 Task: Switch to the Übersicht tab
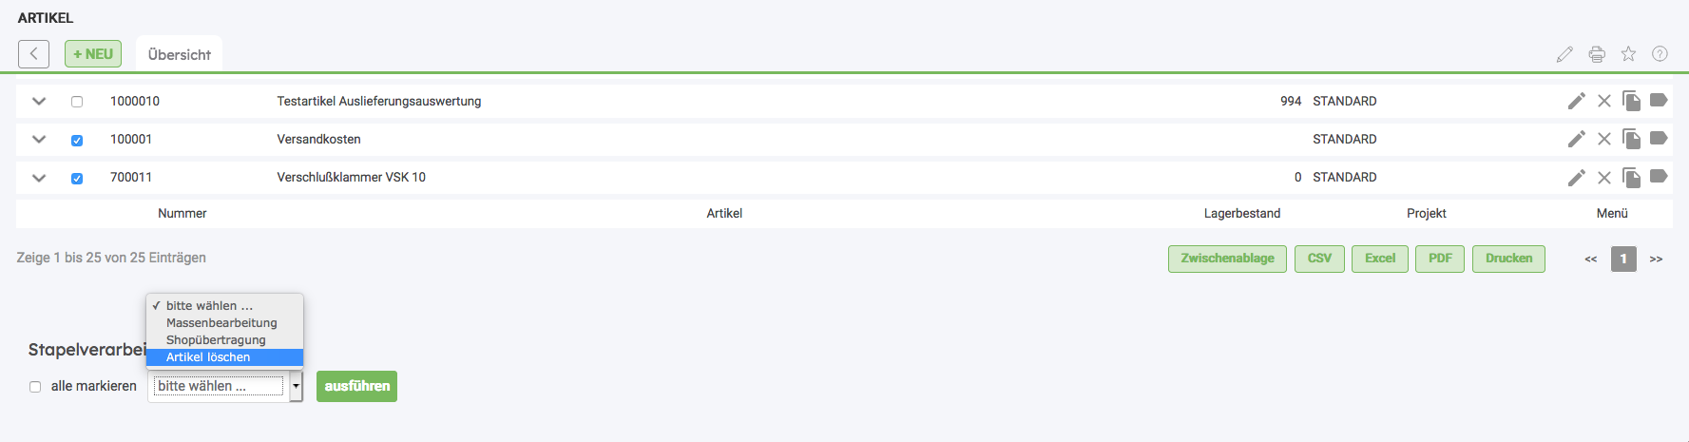click(x=180, y=54)
